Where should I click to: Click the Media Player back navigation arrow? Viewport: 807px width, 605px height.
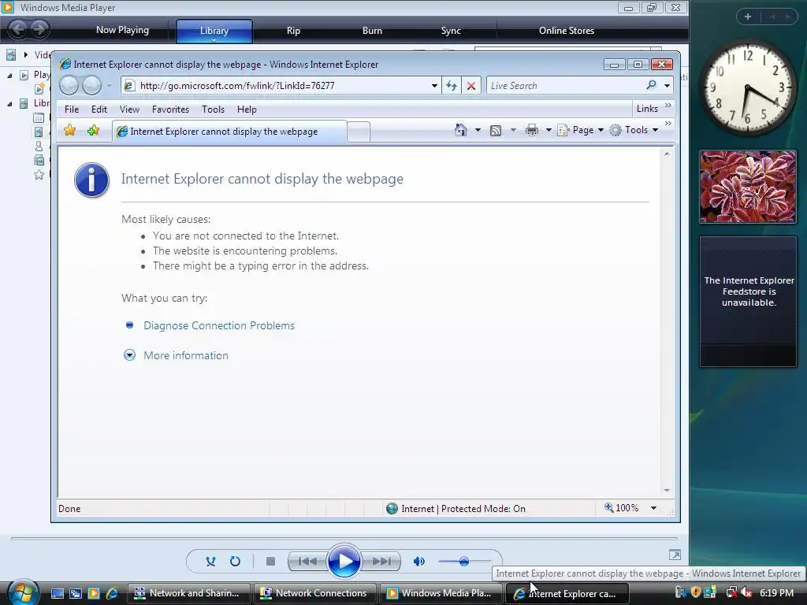tap(17, 29)
